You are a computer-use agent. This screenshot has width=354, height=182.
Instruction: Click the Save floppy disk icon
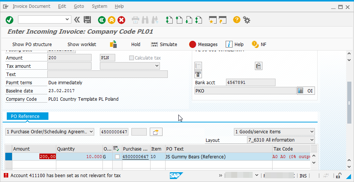(x=87, y=20)
